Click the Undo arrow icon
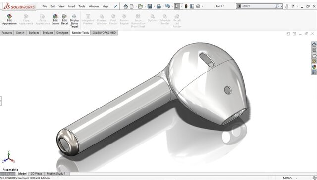Image resolution: width=317 pixels, height=180 pixels. (167, 6)
